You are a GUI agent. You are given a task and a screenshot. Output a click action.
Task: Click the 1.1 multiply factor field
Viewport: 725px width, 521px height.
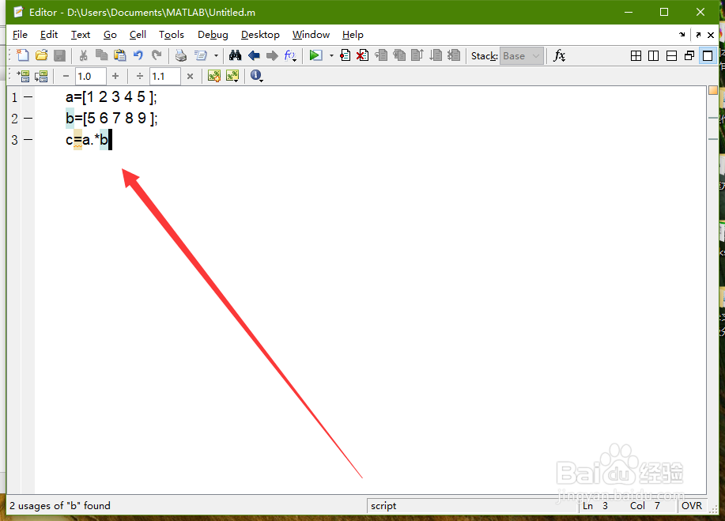pos(165,76)
